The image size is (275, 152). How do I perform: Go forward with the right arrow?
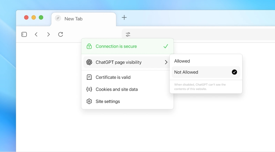pyautogui.click(x=48, y=34)
